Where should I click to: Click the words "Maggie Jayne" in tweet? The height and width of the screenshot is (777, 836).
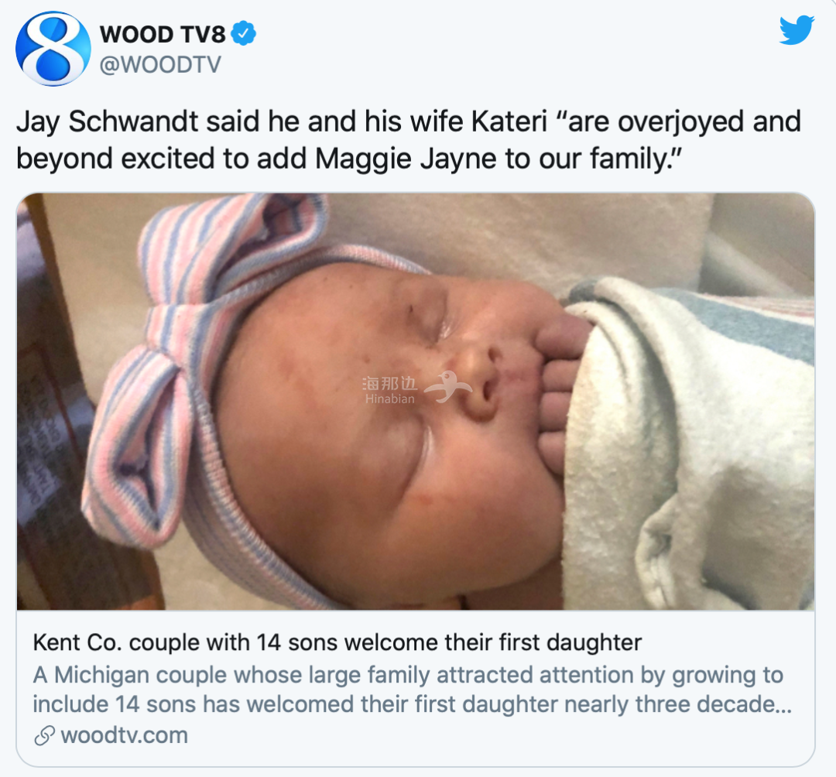point(405,159)
